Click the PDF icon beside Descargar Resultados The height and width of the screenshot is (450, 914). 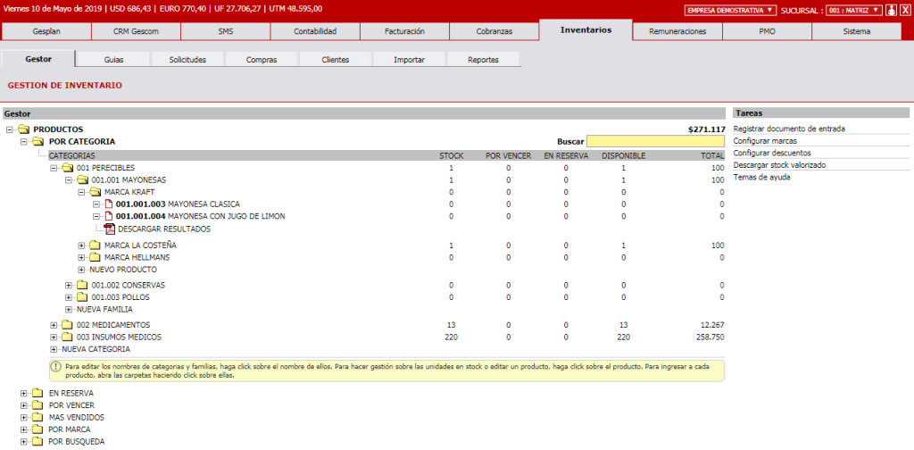point(110,229)
